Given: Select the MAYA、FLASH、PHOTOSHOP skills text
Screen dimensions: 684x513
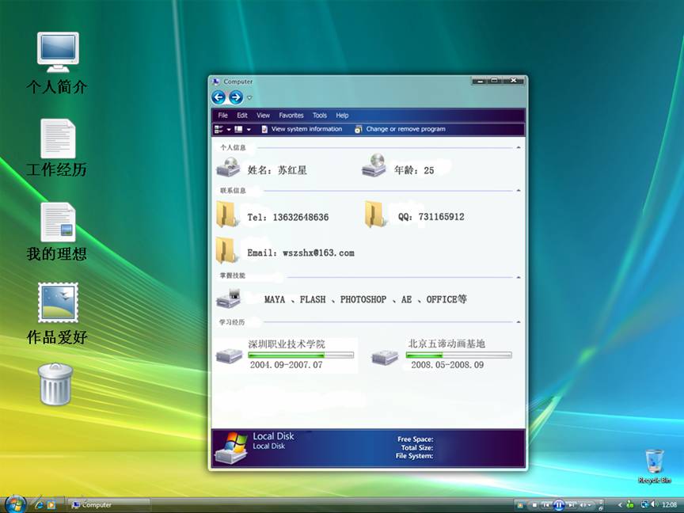Looking at the screenshot, I should [x=366, y=299].
